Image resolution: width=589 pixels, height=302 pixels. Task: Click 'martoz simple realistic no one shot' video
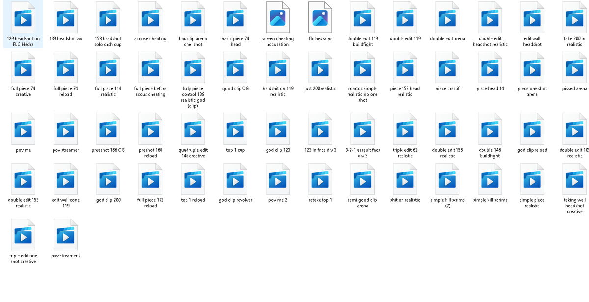(x=363, y=68)
